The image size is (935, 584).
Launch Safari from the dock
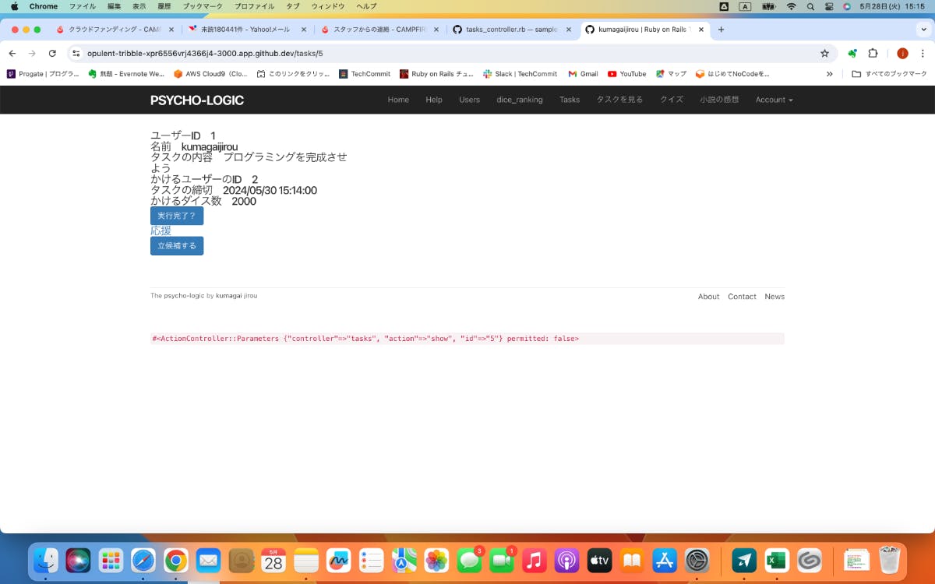143,560
